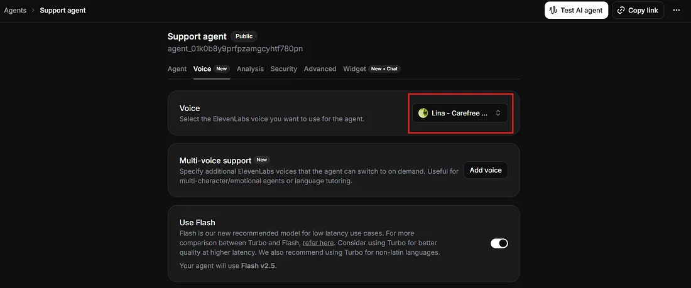Go to the Security tab

(284, 68)
